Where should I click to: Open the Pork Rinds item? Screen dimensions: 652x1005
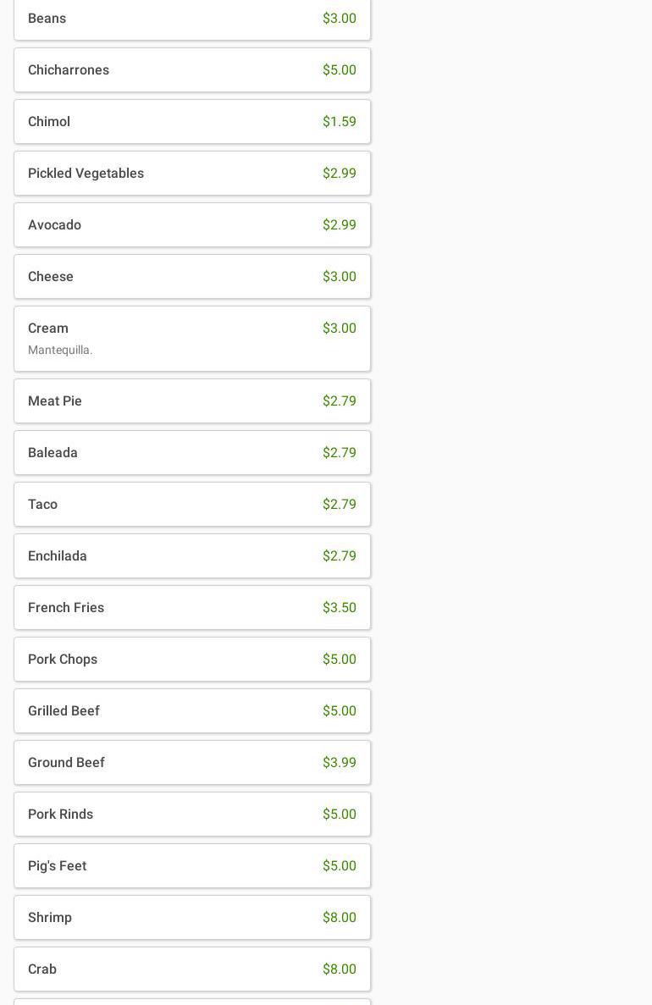(191, 814)
